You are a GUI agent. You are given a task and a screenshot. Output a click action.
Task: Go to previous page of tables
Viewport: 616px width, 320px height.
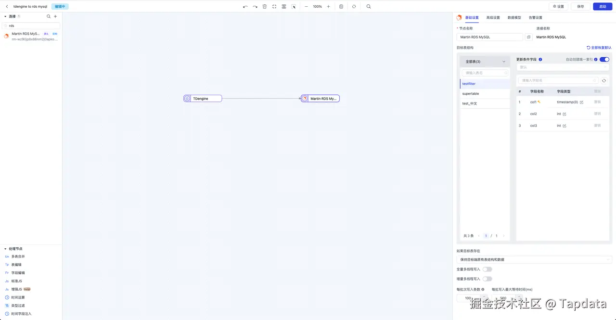[479, 236]
